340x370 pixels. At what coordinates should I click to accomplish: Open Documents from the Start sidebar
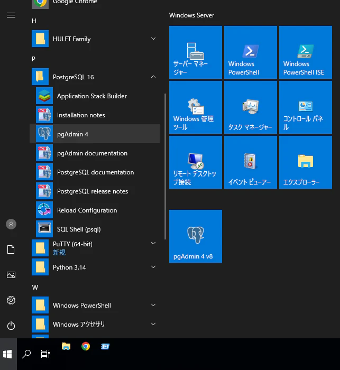pyautogui.click(x=11, y=249)
